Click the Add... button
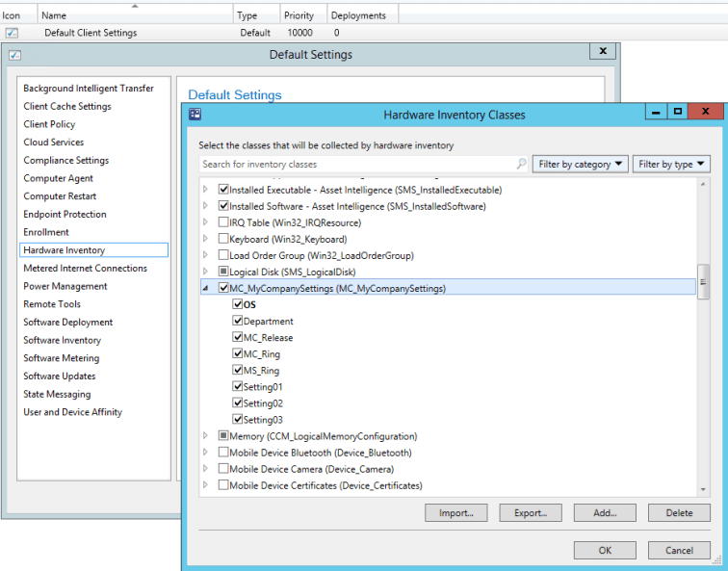728x571 pixels. [605, 513]
